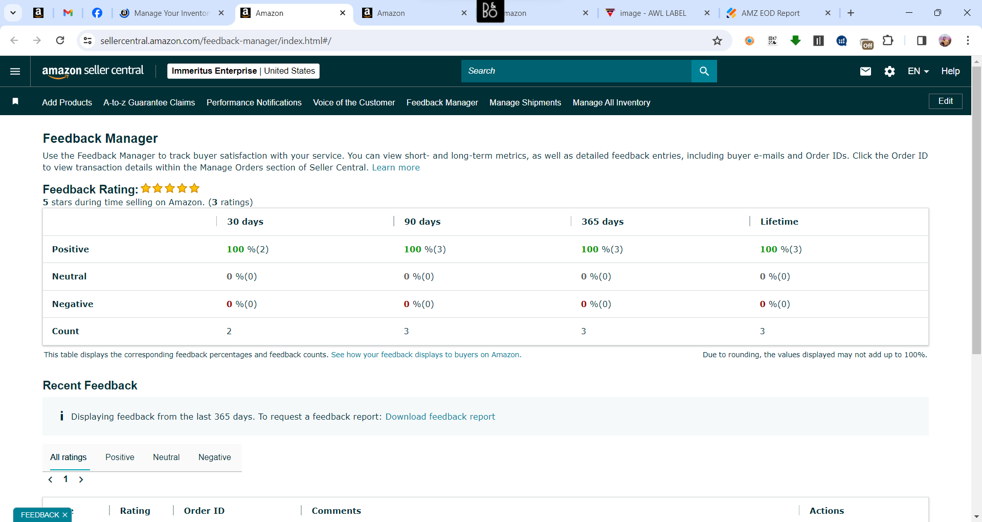Open A-to-z Guarantee Claims
This screenshot has width=982, height=522.
[149, 102]
